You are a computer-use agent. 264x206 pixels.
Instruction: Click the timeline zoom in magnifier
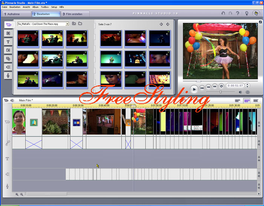[17, 194]
